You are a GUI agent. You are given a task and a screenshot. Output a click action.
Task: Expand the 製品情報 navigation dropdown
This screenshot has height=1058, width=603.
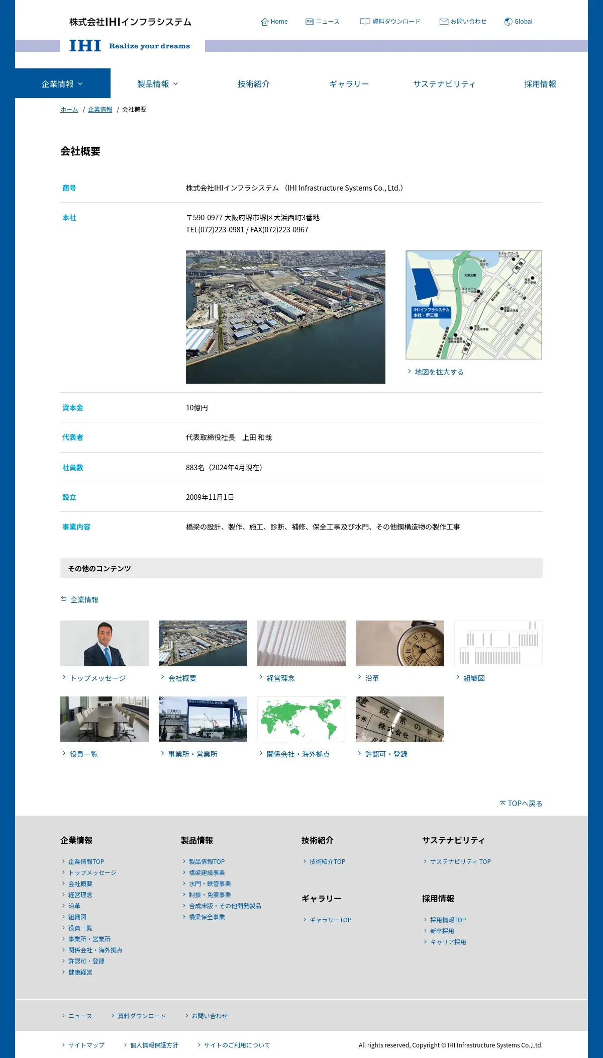click(158, 84)
